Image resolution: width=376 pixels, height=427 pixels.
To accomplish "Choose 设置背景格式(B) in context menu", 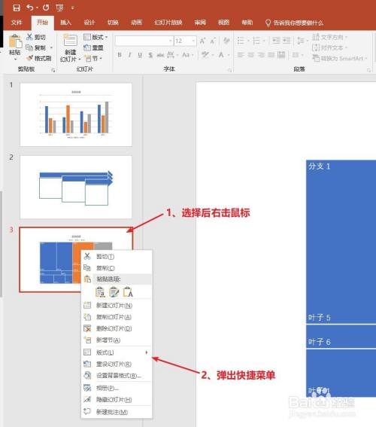I will (117, 376).
